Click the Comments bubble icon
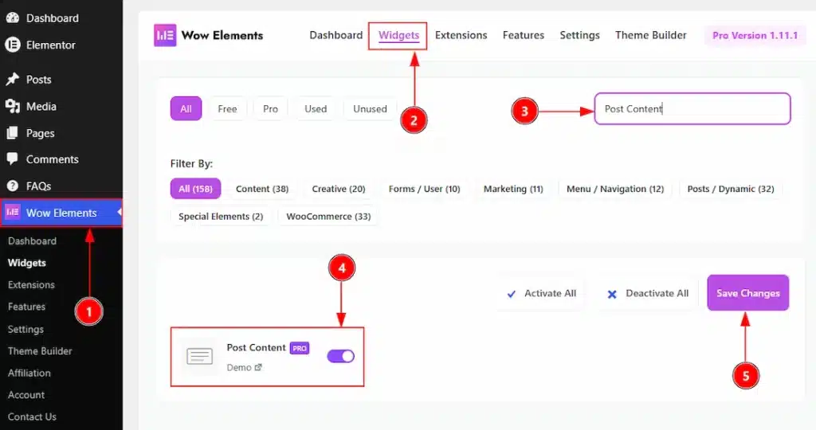816x430 pixels. (x=13, y=159)
